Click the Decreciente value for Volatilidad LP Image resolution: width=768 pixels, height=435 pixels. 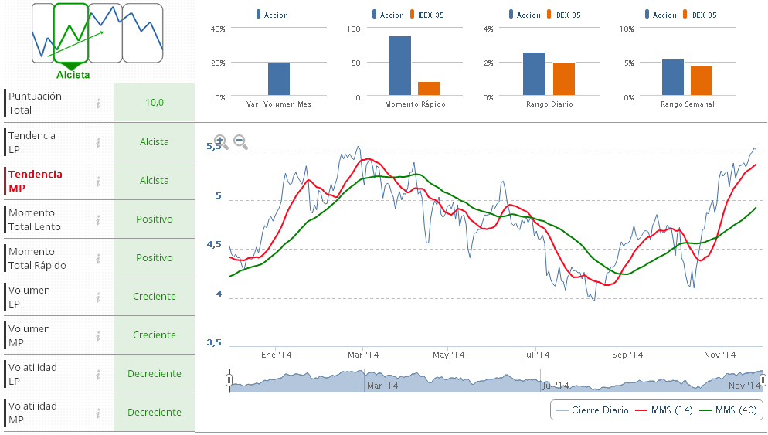(x=155, y=374)
